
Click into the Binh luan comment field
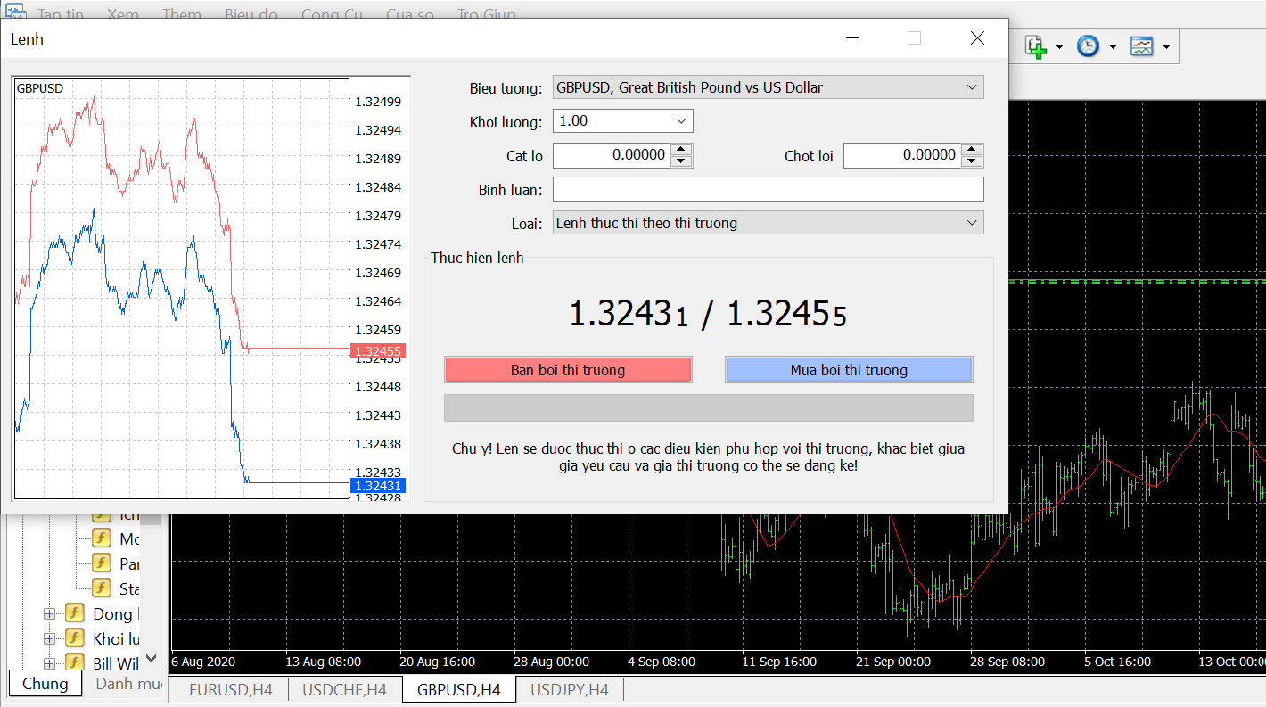tap(769, 189)
